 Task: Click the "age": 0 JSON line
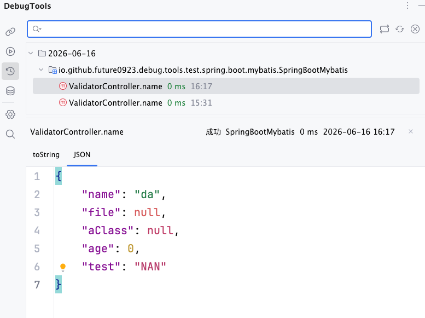point(110,248)
